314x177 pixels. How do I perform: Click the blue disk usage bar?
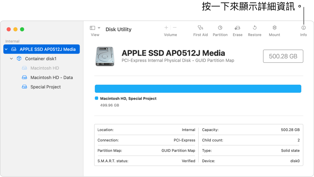(x=198, y=88)
